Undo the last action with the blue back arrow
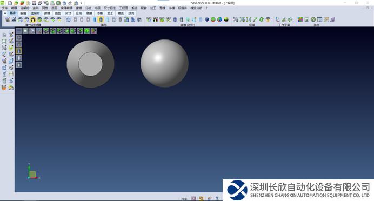 point(64,3)
